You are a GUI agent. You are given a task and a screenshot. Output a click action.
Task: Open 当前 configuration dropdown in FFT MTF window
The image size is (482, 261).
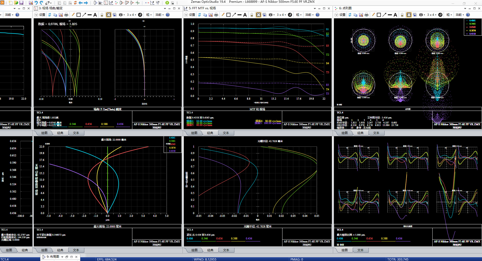pyautogui.click(x=309, y=15)
